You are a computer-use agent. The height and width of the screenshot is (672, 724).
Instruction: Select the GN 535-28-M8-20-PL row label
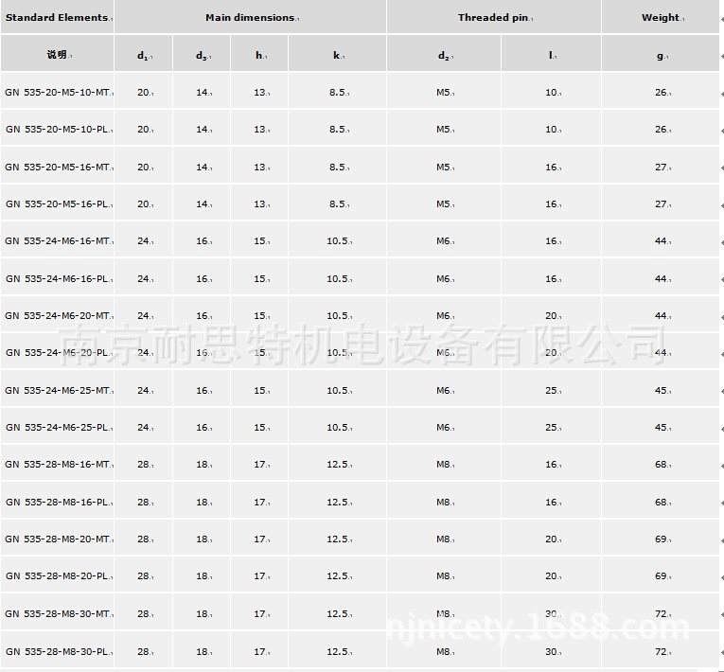click(58, 576)
